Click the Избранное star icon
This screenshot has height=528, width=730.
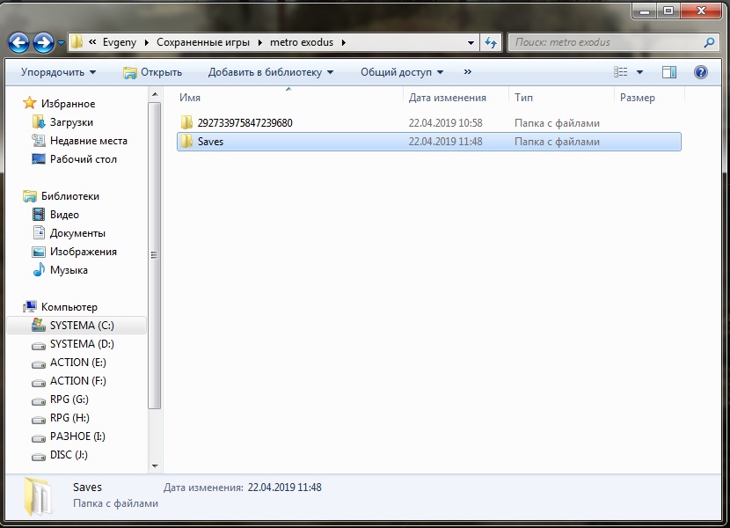click(x=29, y=103)
